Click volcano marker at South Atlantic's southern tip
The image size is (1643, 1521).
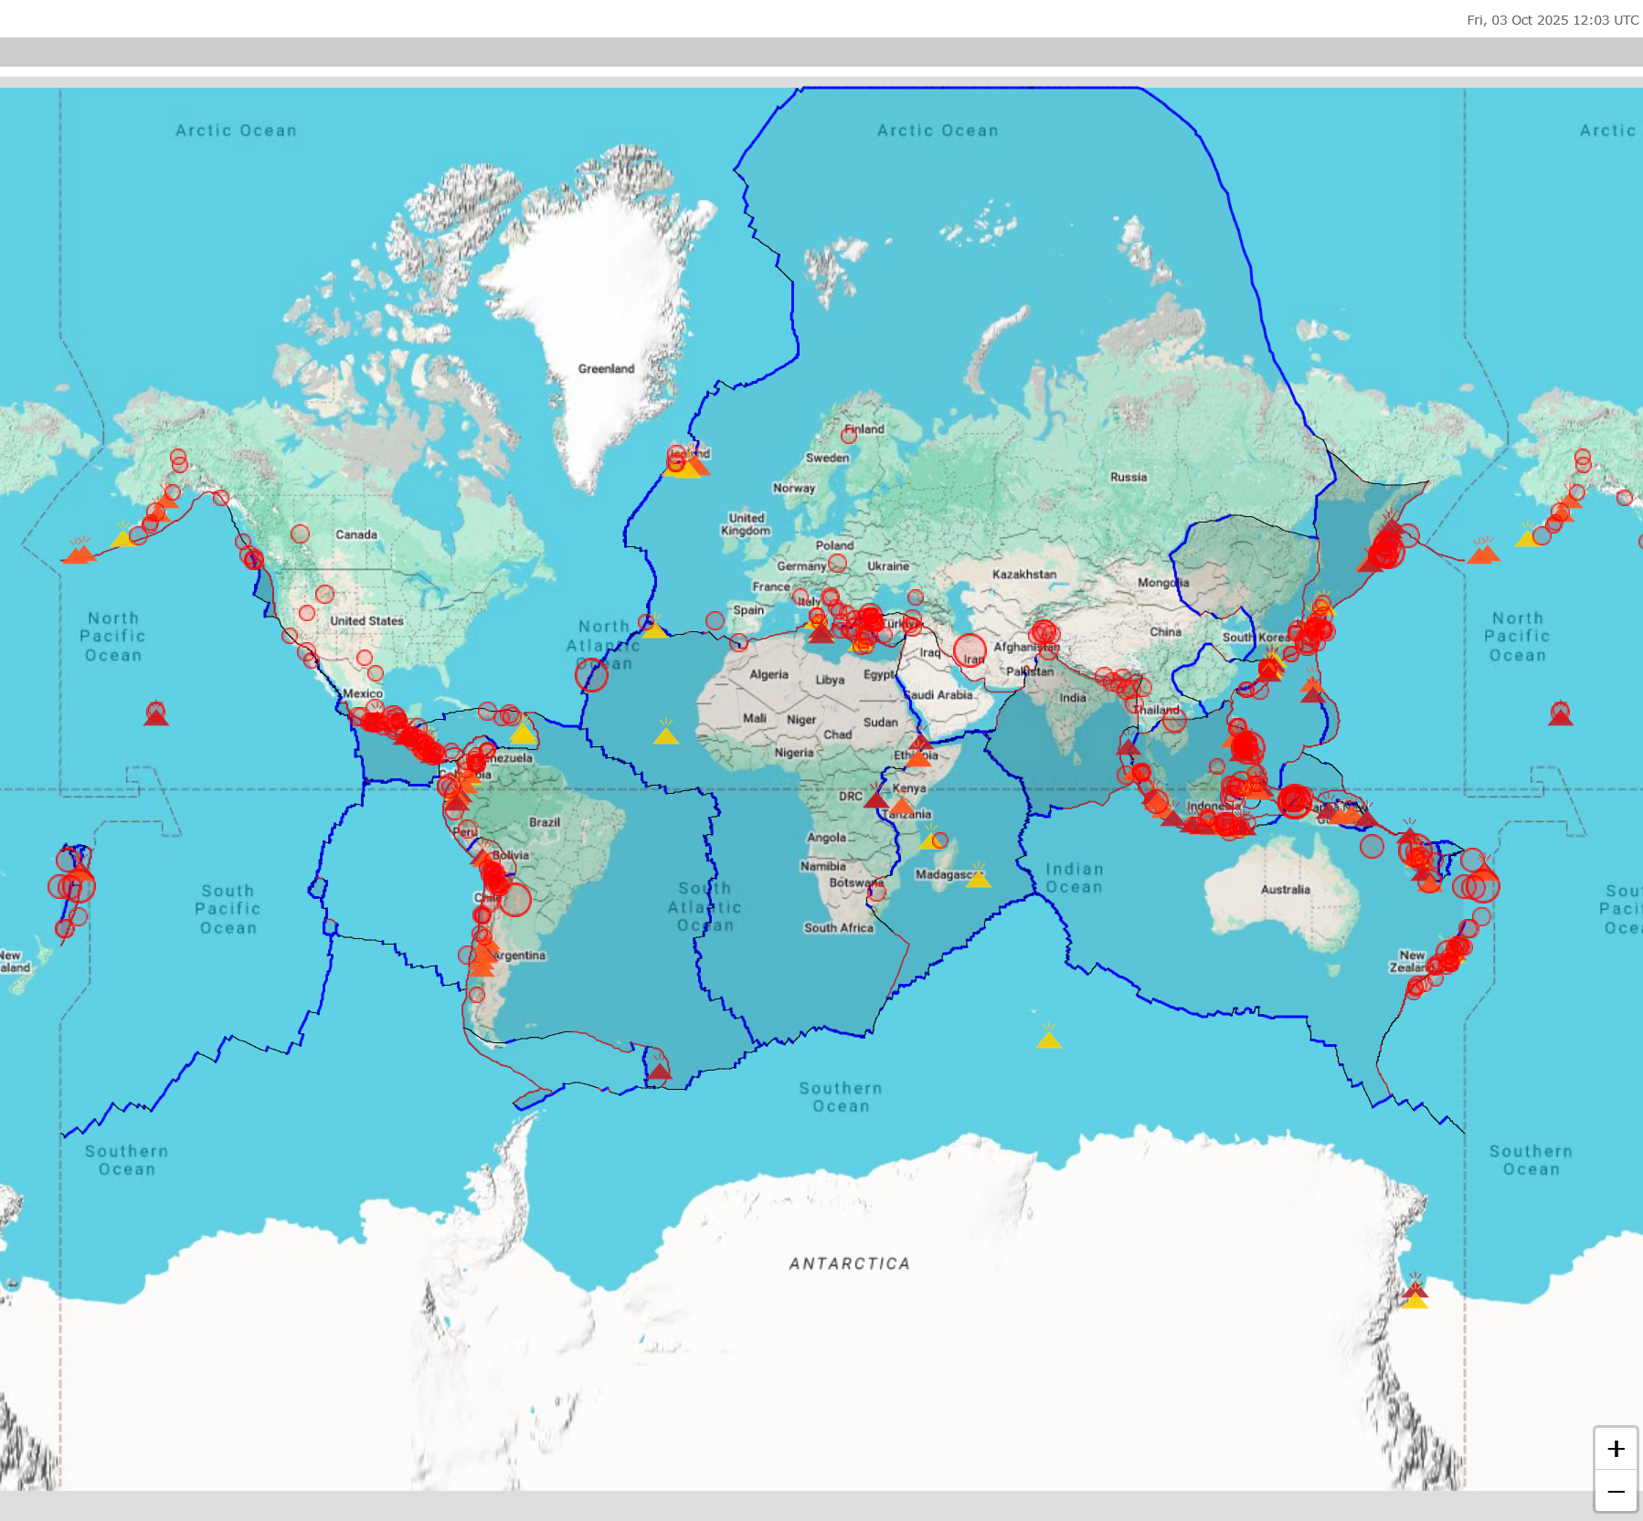pyautogui.click(x=659, y=1071)
